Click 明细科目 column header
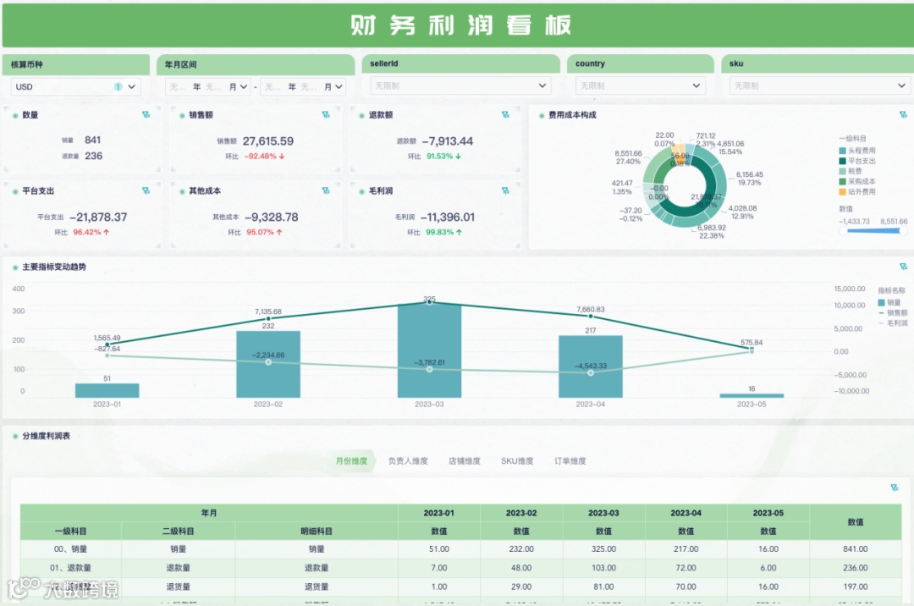 tap(317, 531)
